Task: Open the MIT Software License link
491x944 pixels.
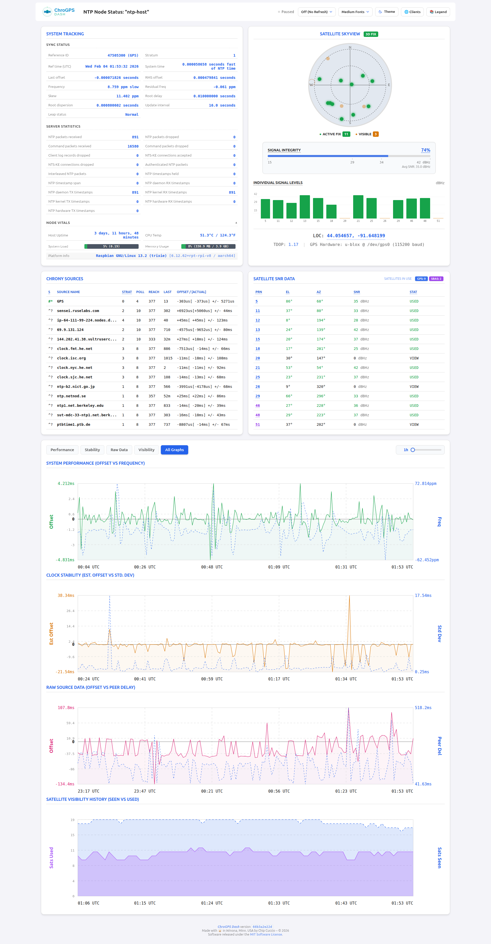Action: [266, 934]
